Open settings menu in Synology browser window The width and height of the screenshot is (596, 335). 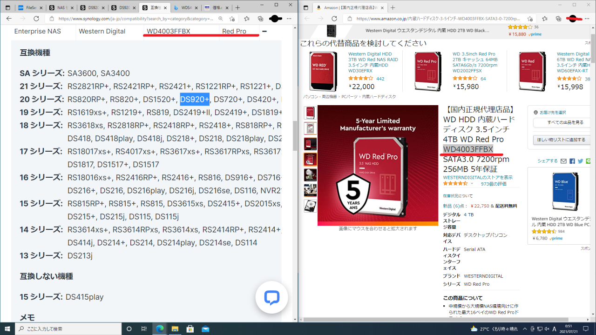pyautogui.click(x=289, y=19)
